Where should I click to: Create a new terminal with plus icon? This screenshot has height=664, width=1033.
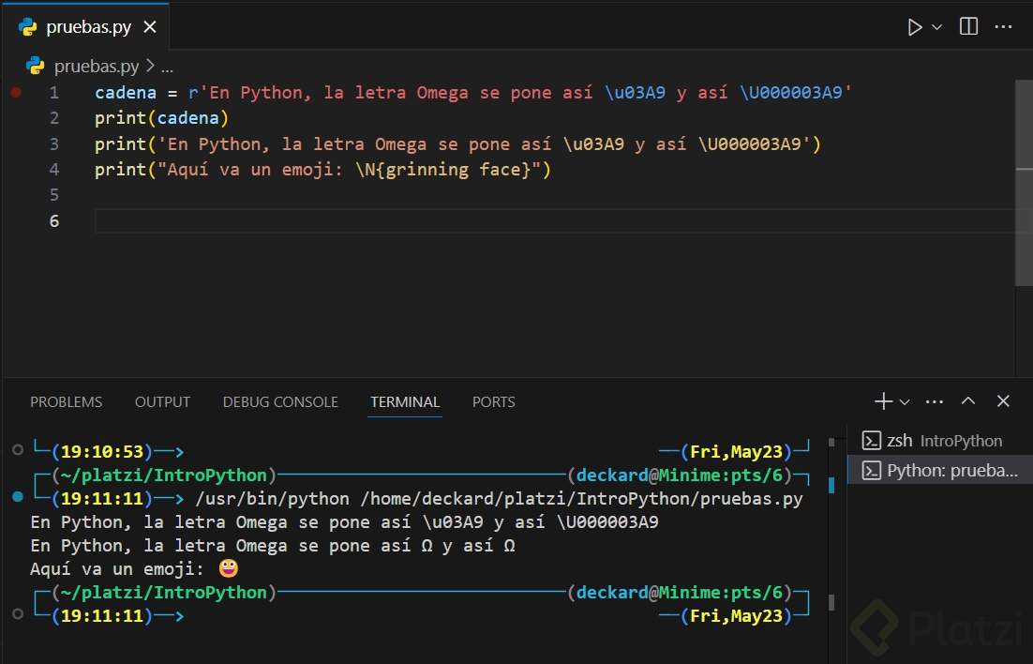[x=883, y=401]
